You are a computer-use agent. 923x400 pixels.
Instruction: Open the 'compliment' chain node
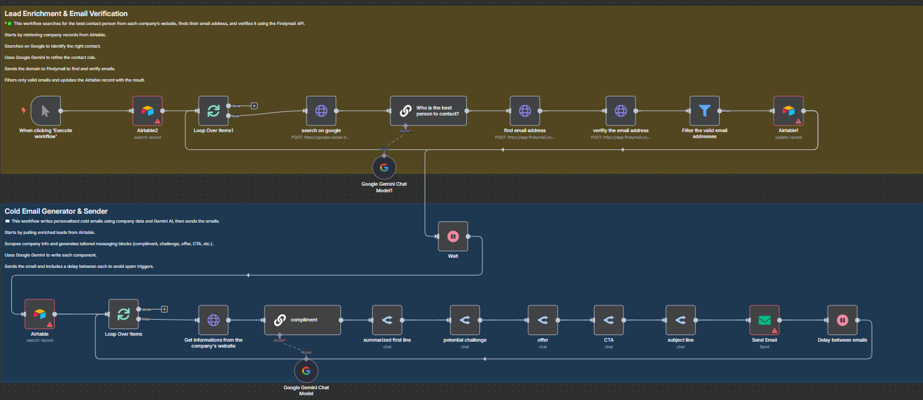[302, 320]
